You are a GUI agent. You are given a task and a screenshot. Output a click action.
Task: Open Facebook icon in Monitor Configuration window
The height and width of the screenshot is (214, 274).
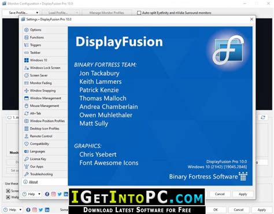(x=28, y=210)
